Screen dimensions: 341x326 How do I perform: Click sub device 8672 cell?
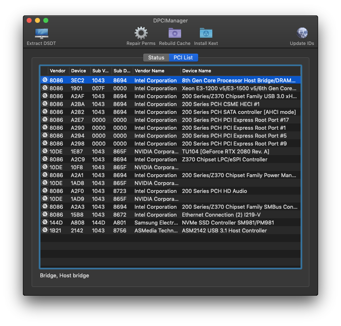point(119,215)
